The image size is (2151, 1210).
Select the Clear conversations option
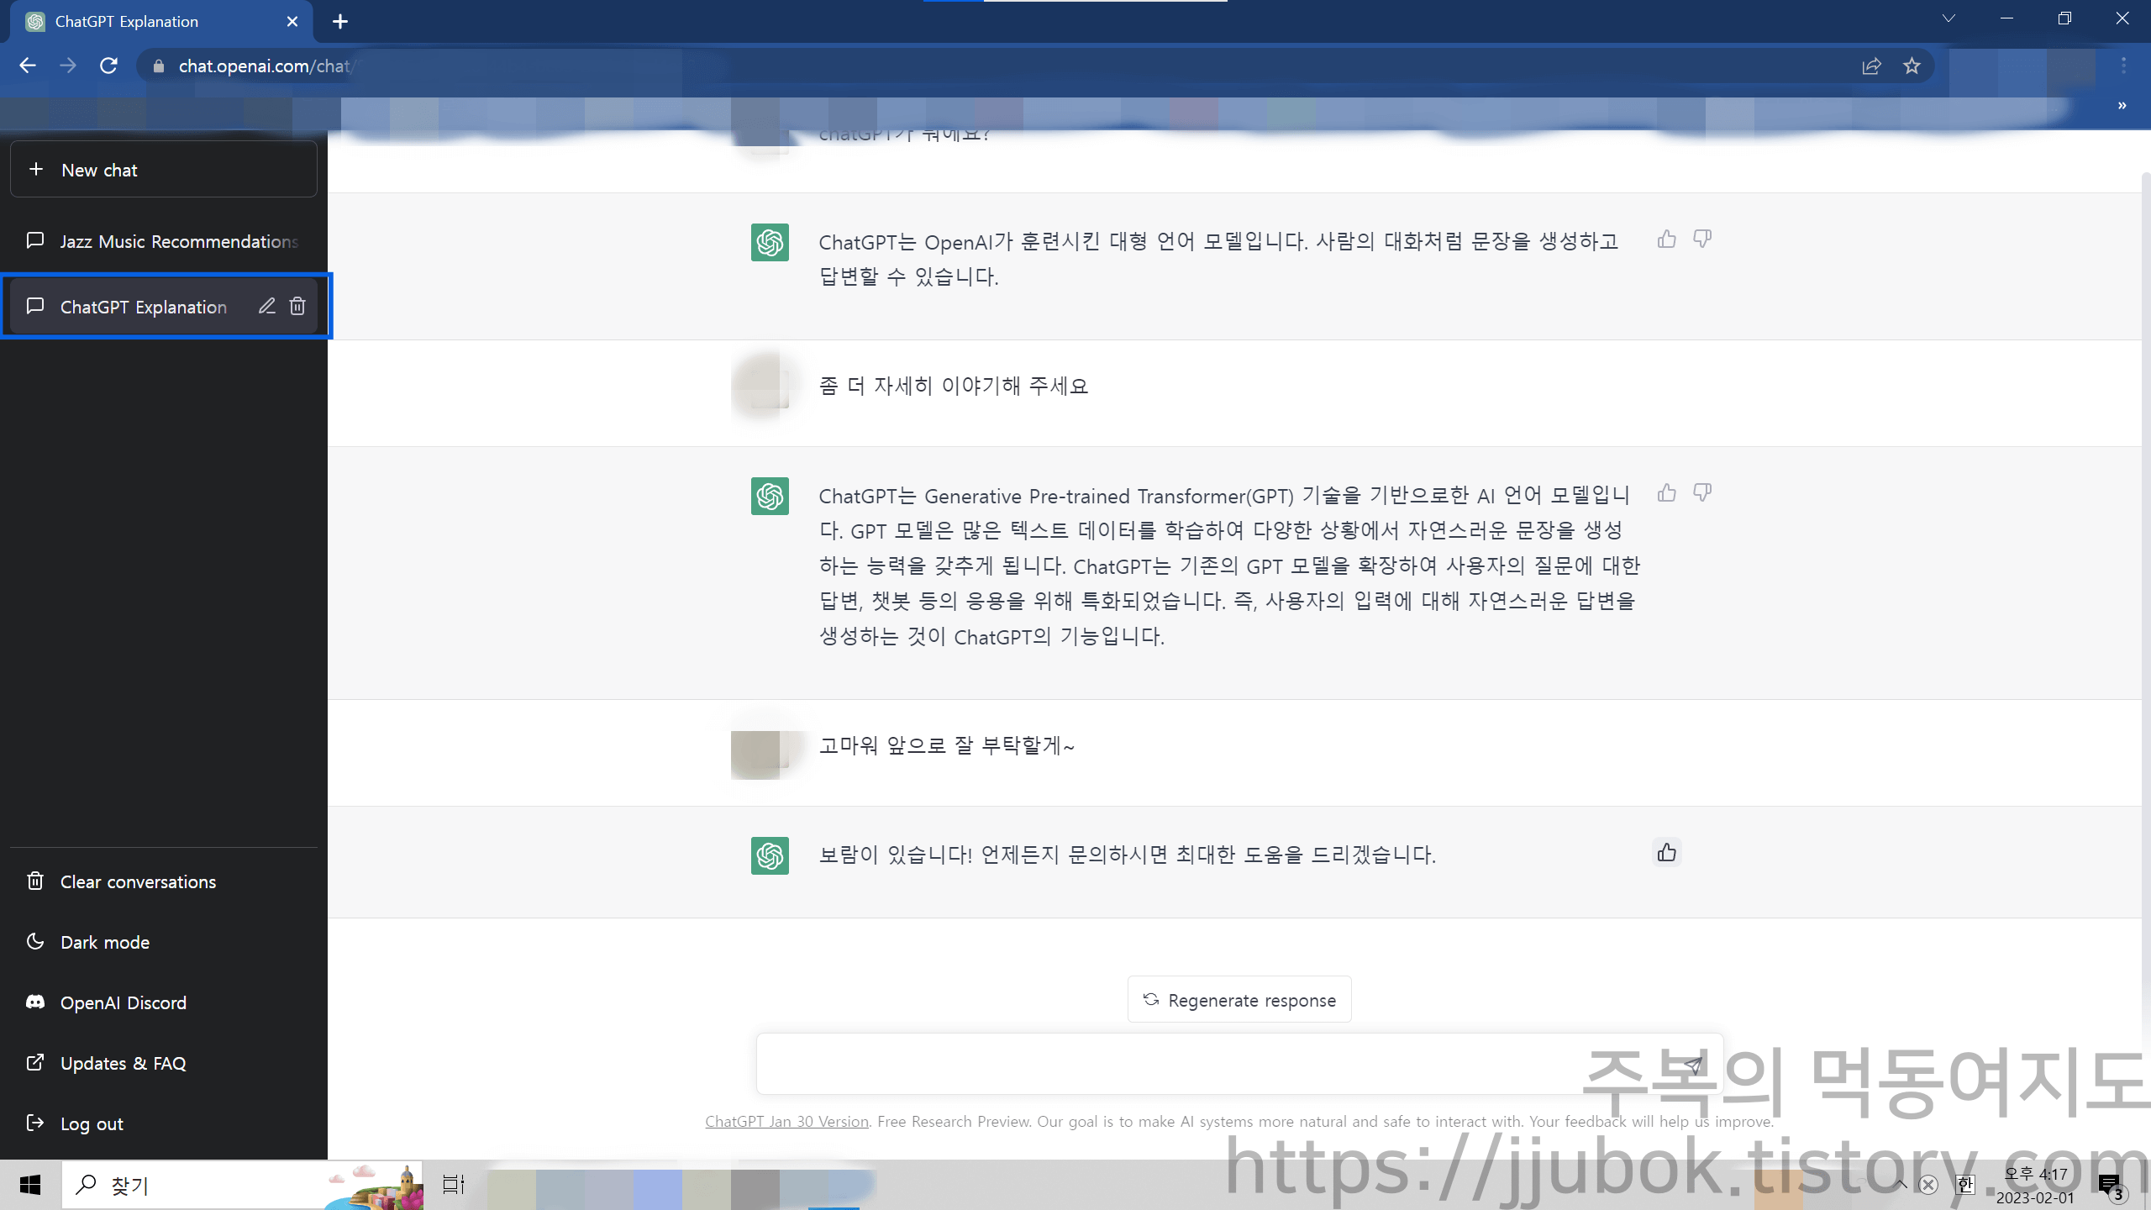[137, 881]
